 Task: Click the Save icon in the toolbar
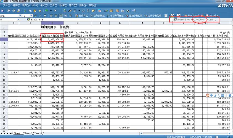(2, 11)
